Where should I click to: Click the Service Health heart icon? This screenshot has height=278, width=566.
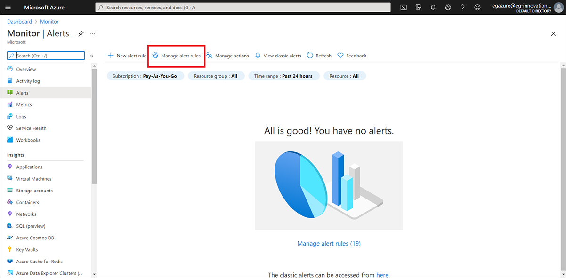click(x=10, y=128)
